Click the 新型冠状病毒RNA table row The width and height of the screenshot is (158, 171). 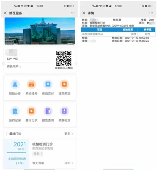point(118,34)
